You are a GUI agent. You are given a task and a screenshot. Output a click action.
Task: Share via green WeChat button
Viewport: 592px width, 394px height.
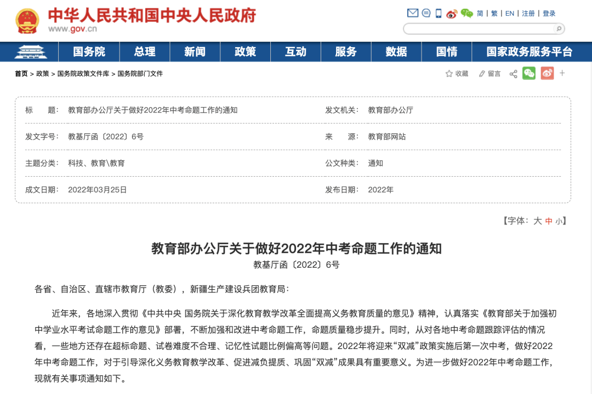[x=529, y=74]
